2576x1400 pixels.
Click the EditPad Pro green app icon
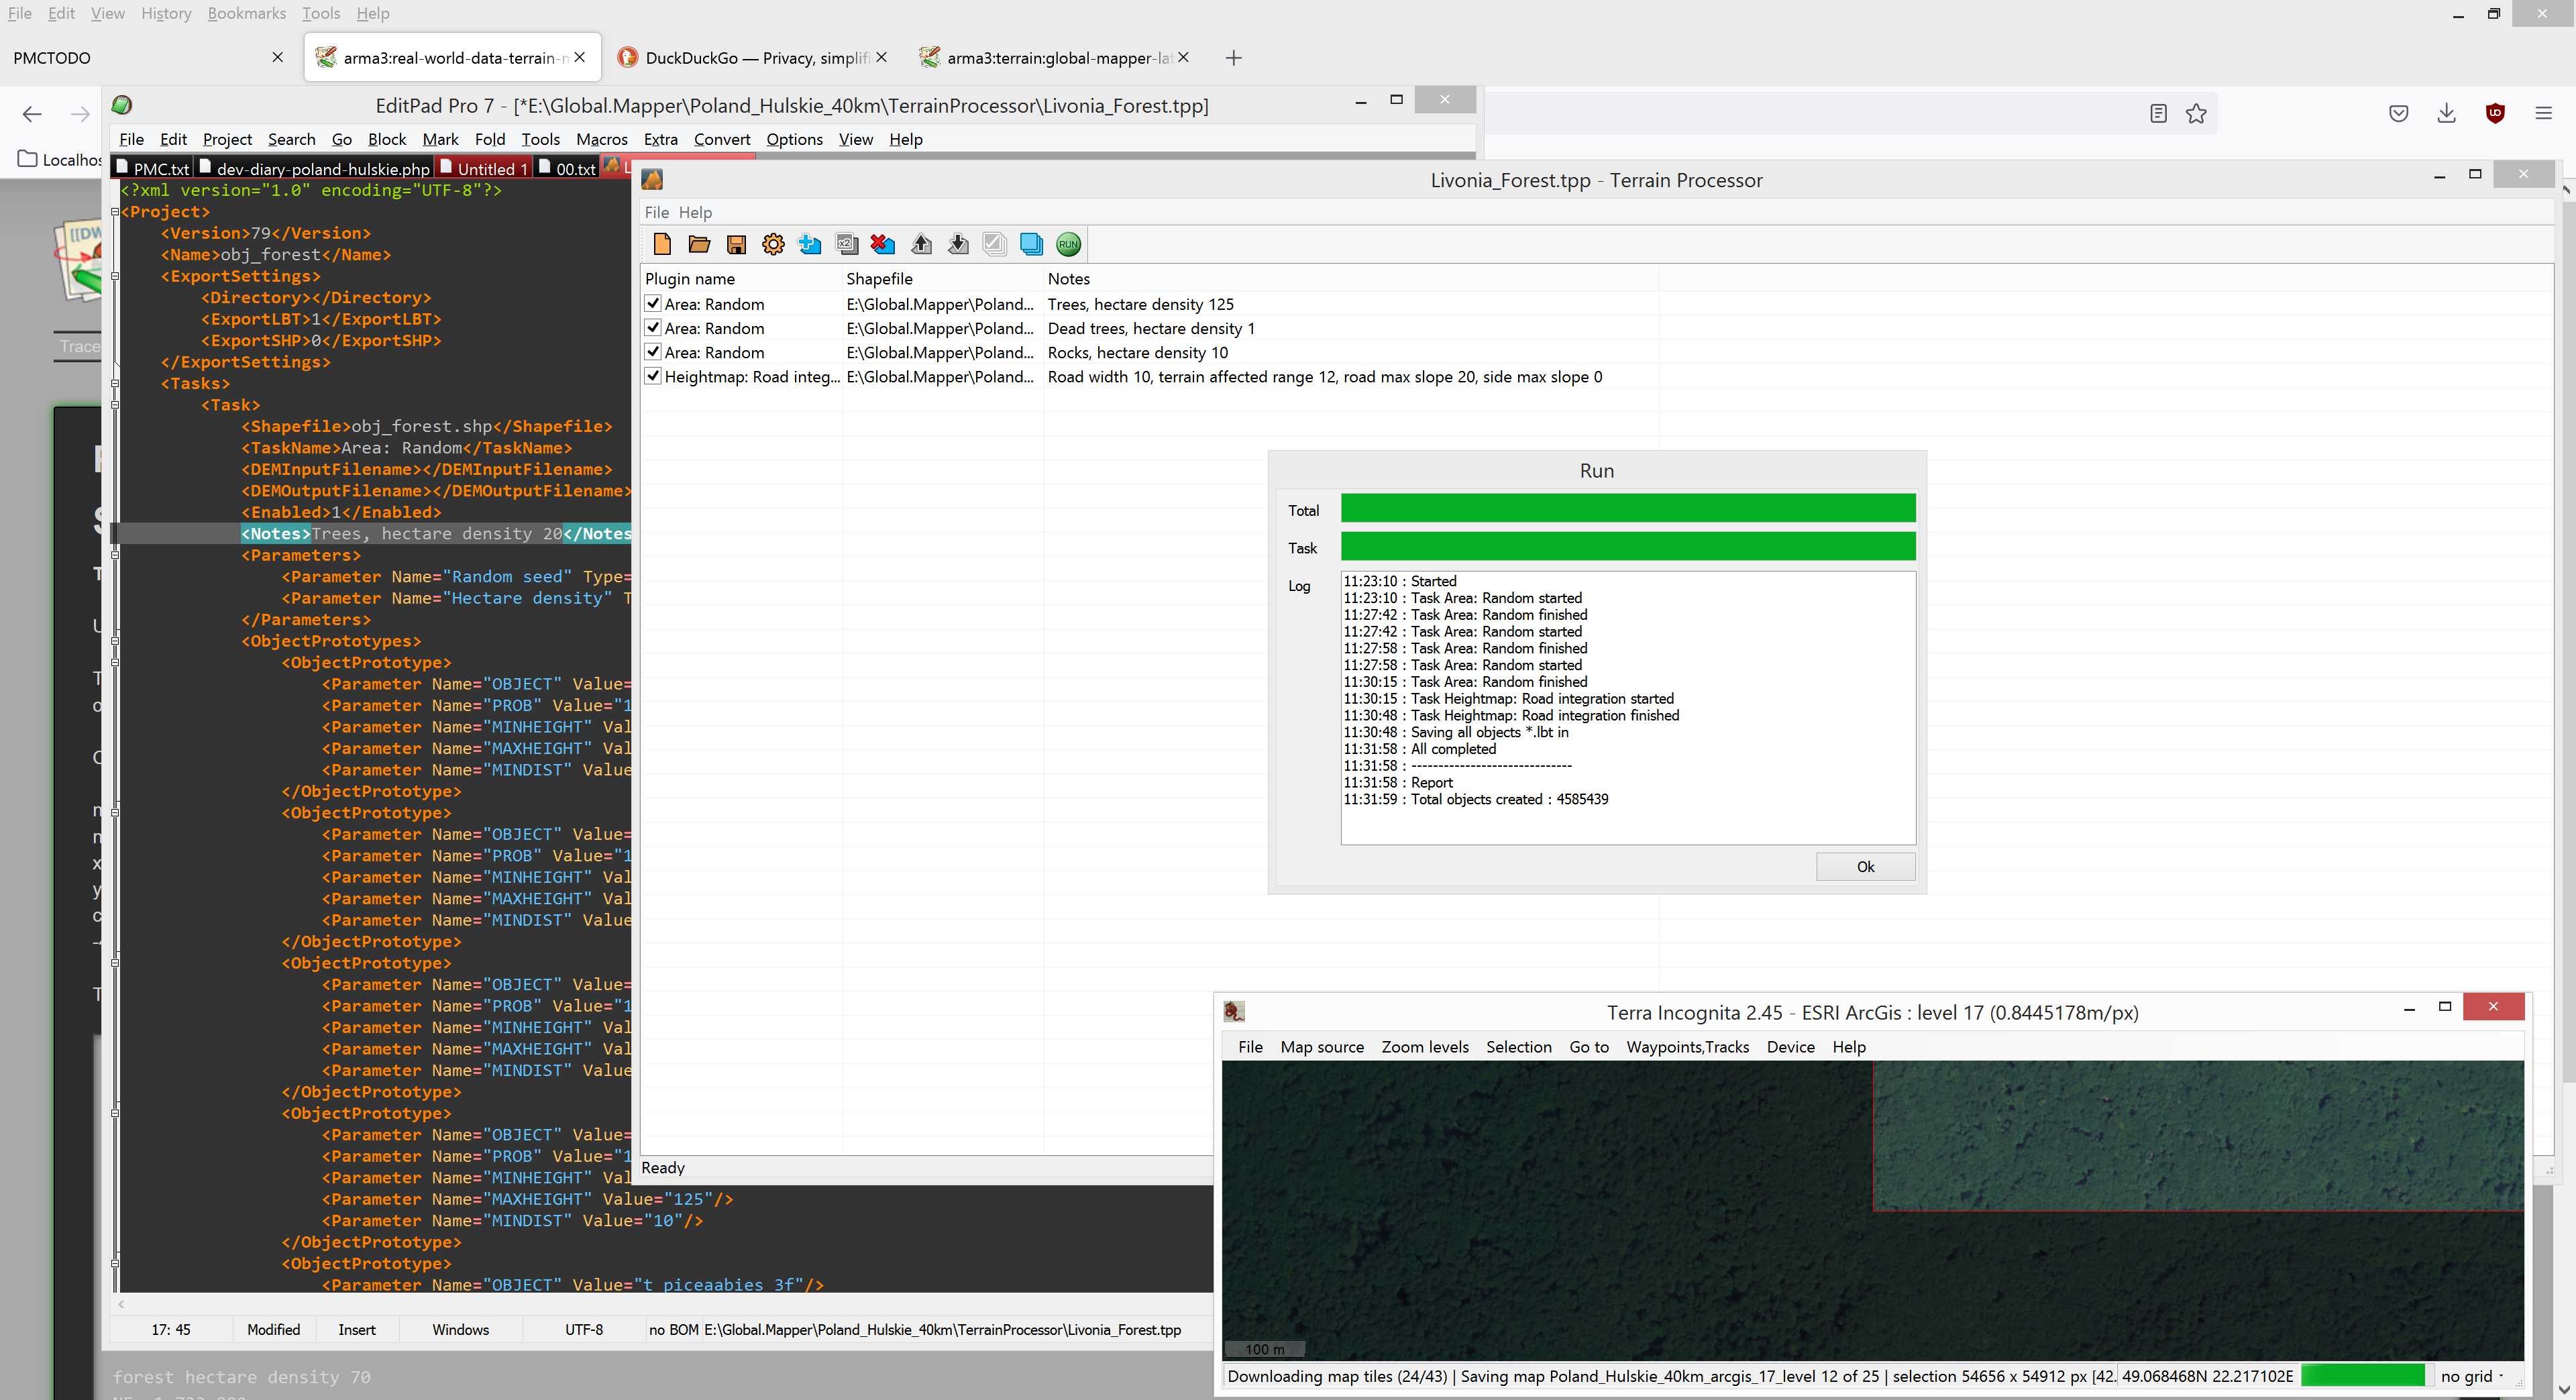122,105
